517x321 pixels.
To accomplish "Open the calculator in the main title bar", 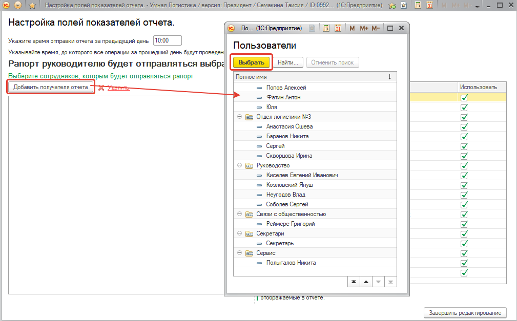I will (x=418, y=5).
